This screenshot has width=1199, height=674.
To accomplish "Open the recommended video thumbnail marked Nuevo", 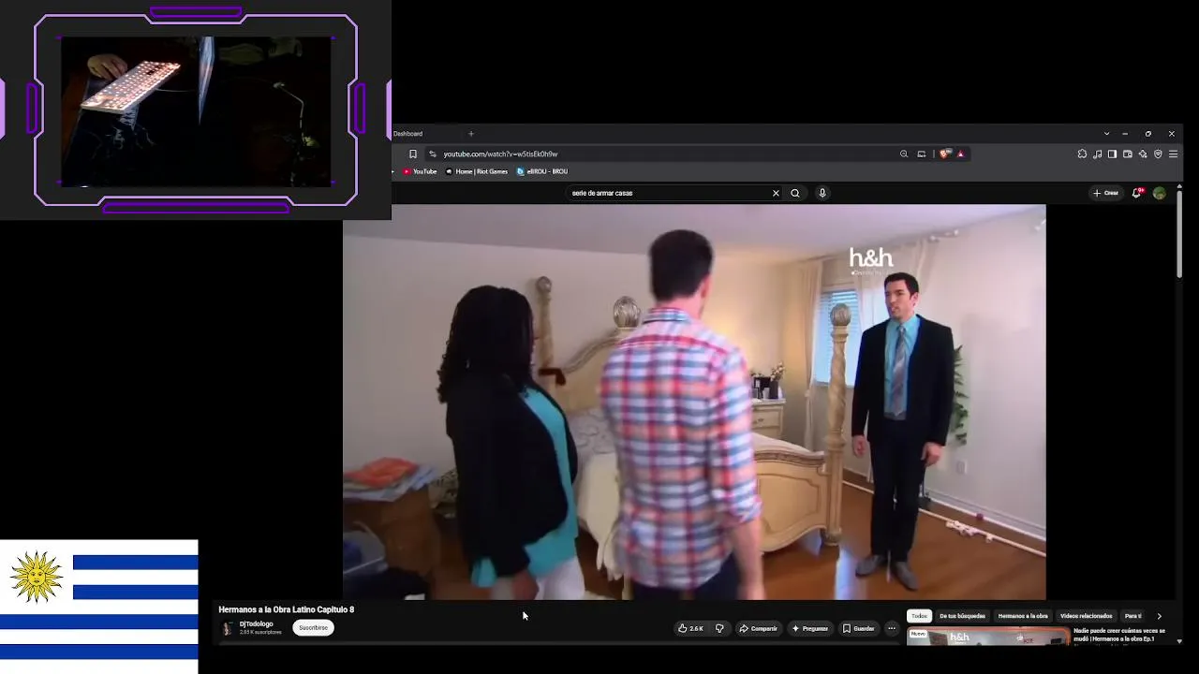I will pos(988,637).
